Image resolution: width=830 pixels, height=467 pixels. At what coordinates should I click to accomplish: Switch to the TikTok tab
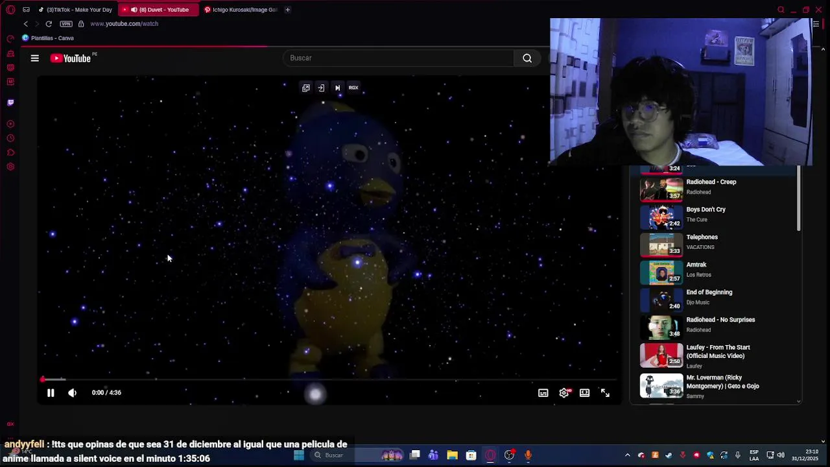pos(75,10)
